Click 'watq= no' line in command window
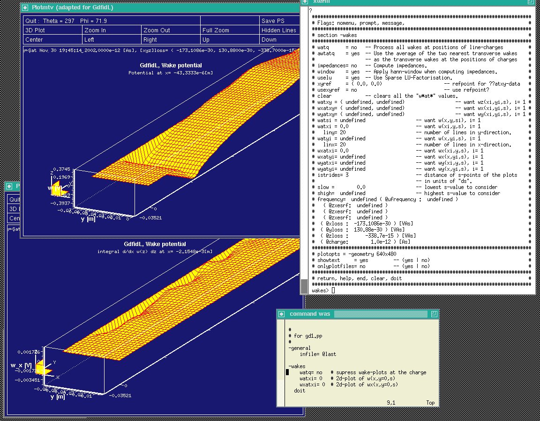540x421 pixels. pos(363,372)
